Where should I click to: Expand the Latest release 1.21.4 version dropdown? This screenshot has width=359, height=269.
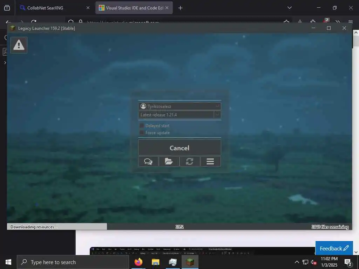click(217, 115)
